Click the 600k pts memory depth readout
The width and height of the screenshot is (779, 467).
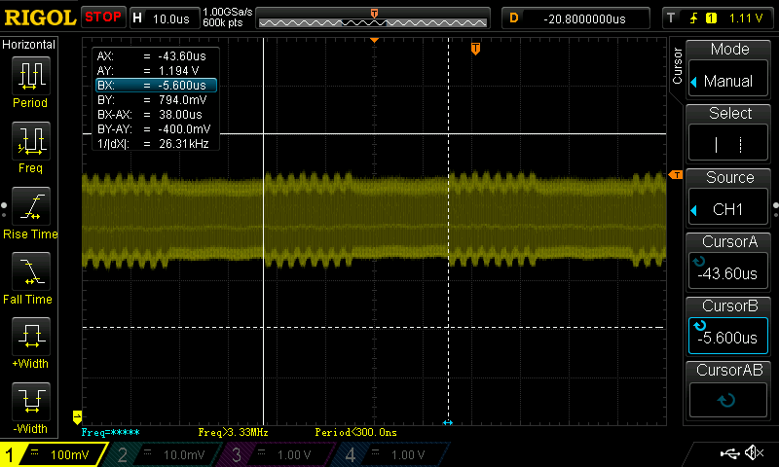(223, 22)
